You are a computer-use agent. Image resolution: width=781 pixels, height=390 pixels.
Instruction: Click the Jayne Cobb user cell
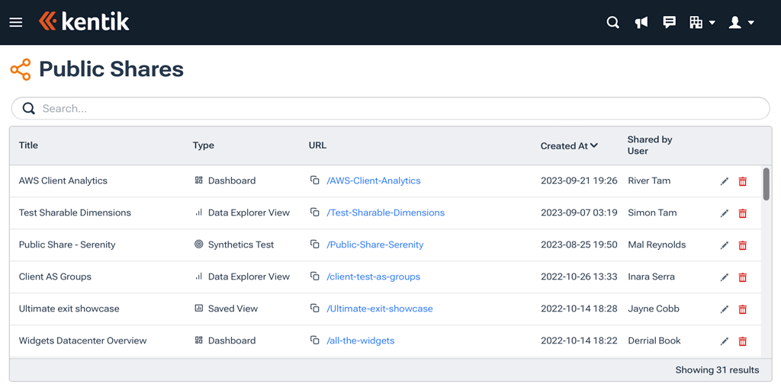[654, 308]
